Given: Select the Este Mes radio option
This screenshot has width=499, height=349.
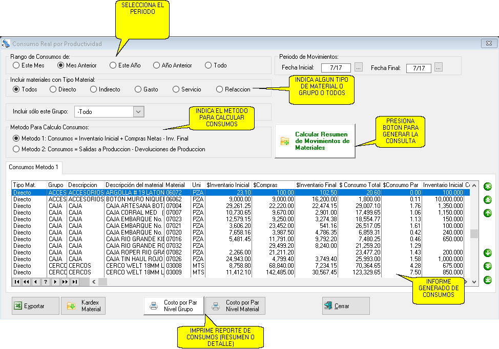Looking at the screenshot, I should pos(16,65).
